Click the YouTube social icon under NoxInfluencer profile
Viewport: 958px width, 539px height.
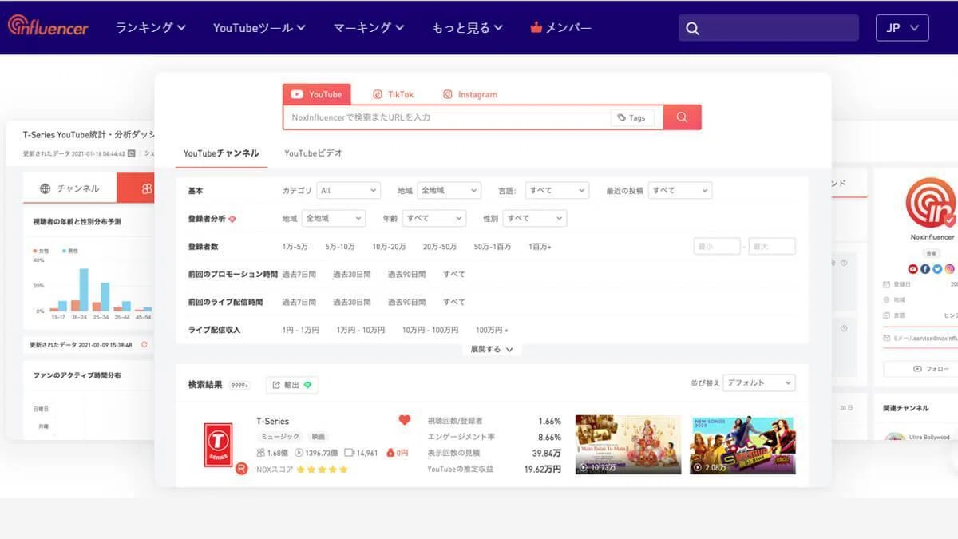[912, 269]
